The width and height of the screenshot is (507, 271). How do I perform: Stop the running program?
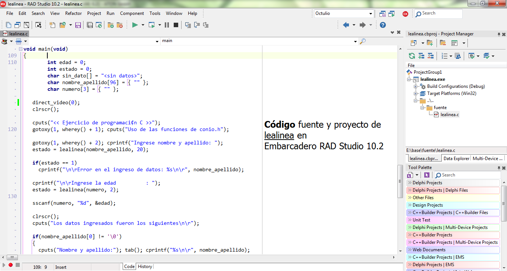coord(176,25)
